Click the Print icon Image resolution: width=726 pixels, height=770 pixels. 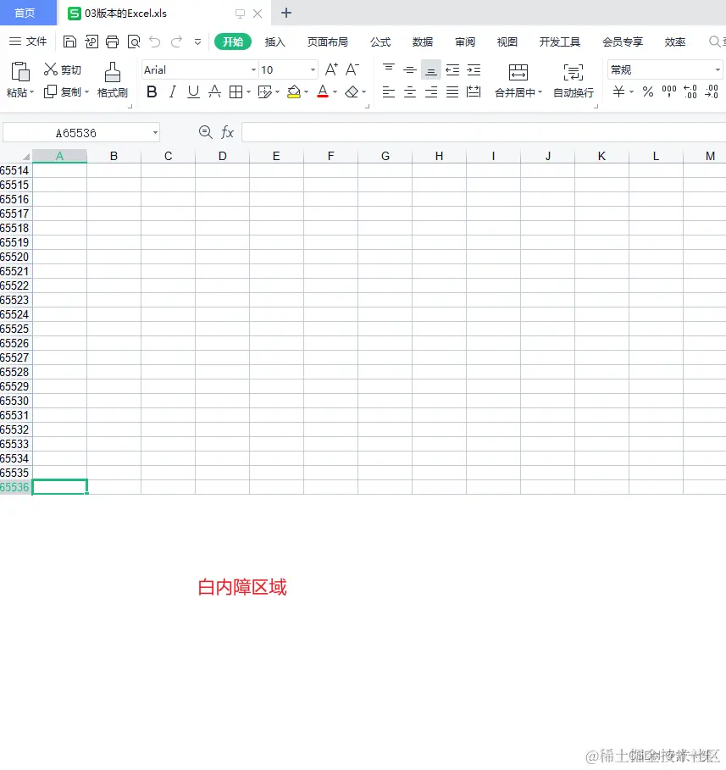coord(112,42)
